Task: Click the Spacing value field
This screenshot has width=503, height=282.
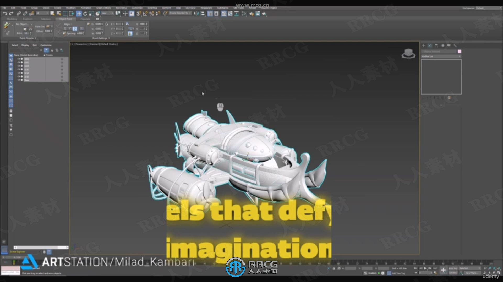Action: pyautogui.click(x=80, y=33)
